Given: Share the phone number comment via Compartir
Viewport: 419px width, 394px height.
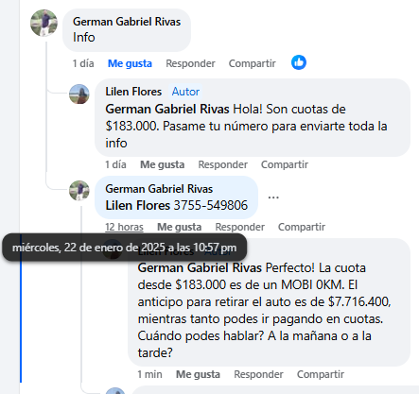Looking at the screenshot, I should pyautogui.click(x=302, y=227).
